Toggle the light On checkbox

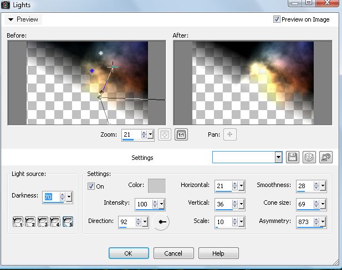tap(91, 186)
